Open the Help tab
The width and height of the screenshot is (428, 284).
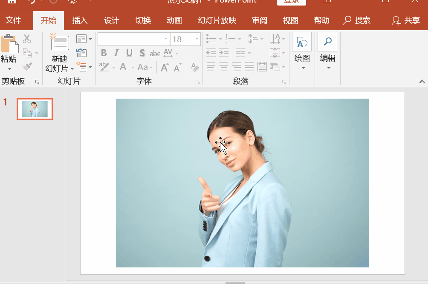pyautogui.click(x=321, y=20)
